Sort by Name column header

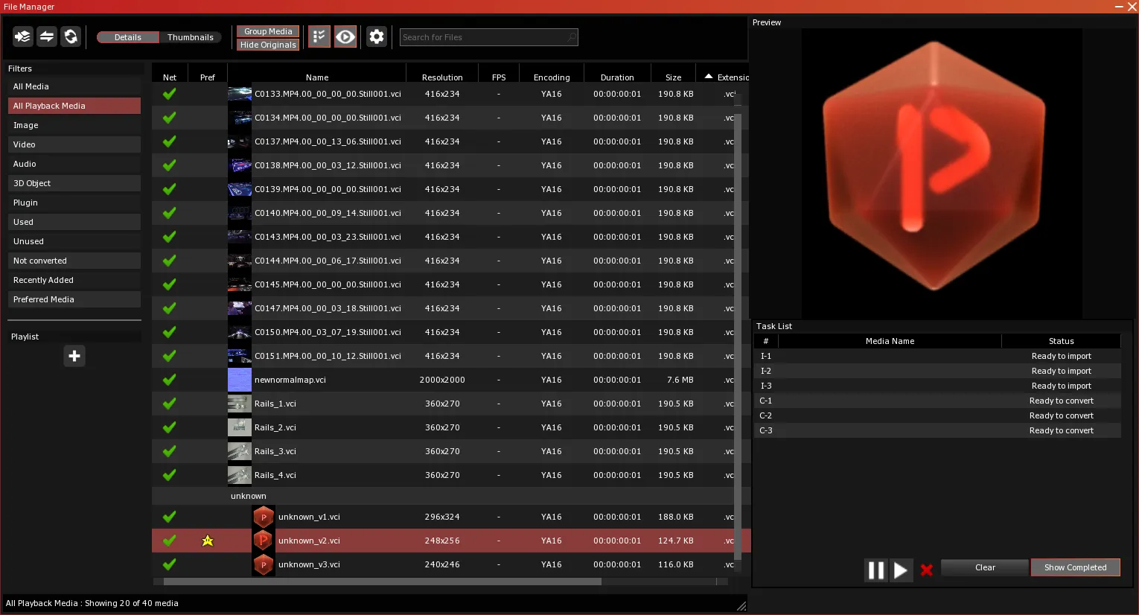(x=317, y=77)
